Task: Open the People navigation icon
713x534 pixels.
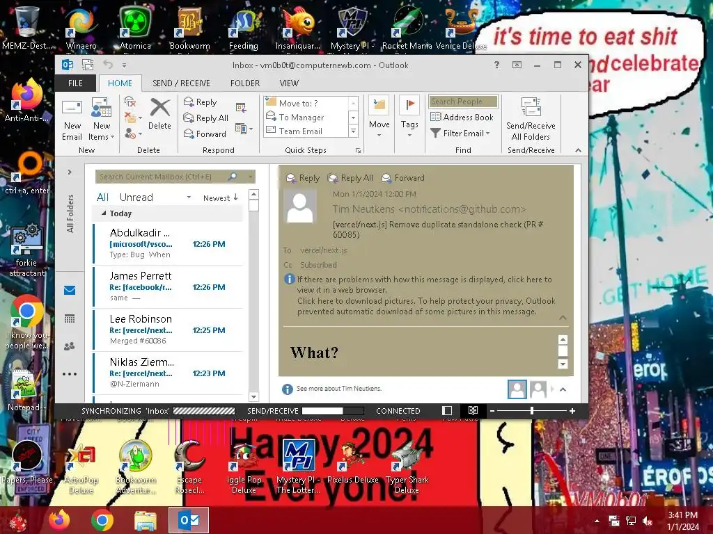Action: coord(70,346)
